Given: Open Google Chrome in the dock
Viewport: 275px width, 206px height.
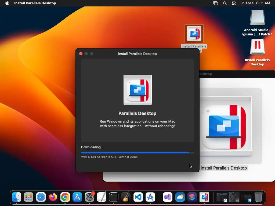Looking at the screenshot, I should click(x=65, y=197).
